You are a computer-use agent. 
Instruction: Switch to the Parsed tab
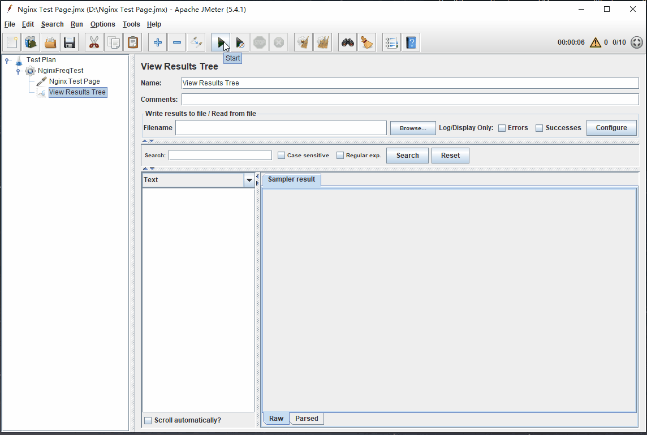pos(307,419)
